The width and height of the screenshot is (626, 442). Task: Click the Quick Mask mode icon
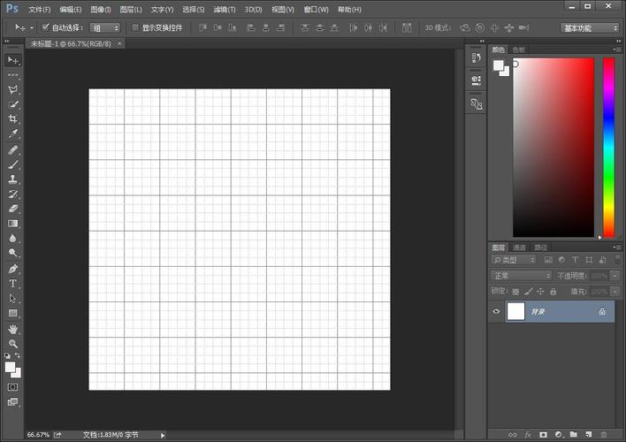tap(13, 386)
